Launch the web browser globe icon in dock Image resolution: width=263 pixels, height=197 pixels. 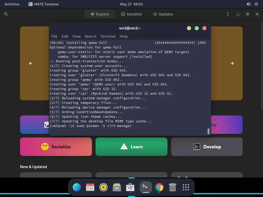77,187
